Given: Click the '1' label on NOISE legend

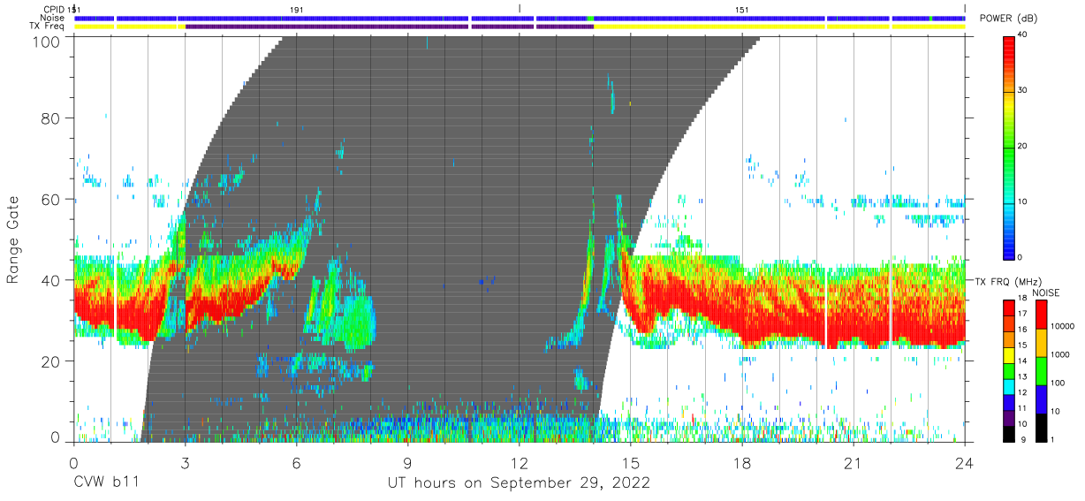Looking at the screenshot, I should tap(1052, 439).
